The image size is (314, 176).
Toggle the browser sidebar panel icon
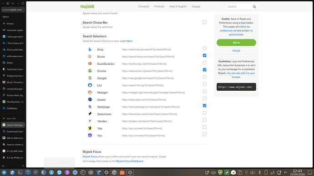pyautogui.click(x=8, y=3)
